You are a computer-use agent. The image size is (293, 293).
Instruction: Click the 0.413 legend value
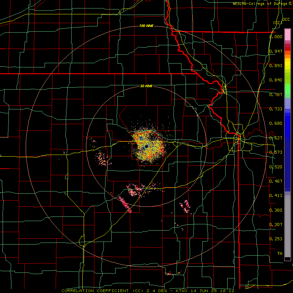point(276,196)
